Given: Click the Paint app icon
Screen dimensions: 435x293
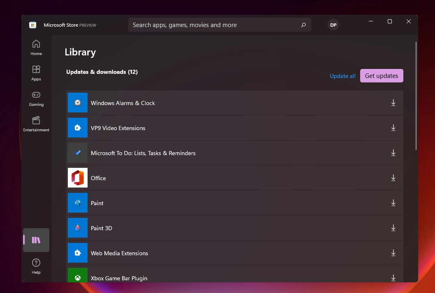Looking at the screenshot, I should pyautogui.click(x=78, y=203).
